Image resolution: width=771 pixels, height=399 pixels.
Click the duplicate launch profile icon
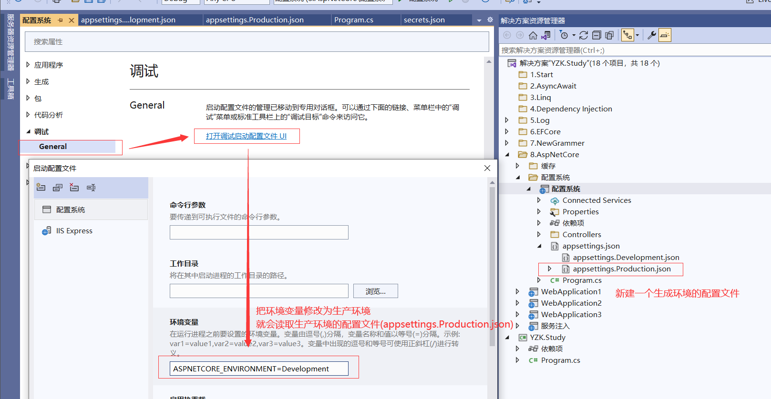pos(58,188)
